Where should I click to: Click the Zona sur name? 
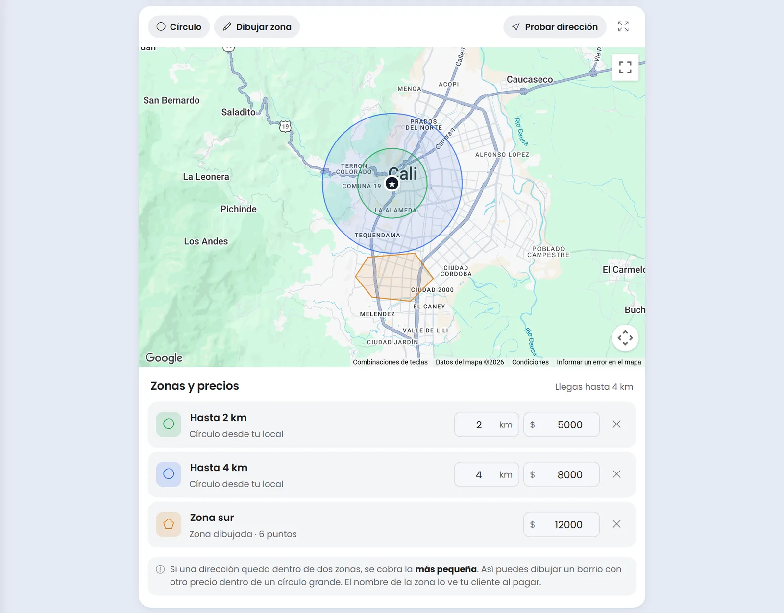[x=212, y=518]
